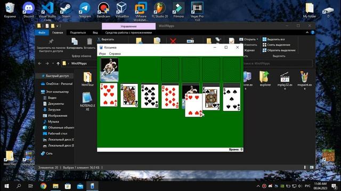Open Документы in the navigation pane
Image resolution: width=341 pixels, height=191 pixels.
click(x=53, y=103)
